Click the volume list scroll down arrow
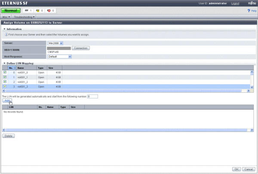Viewport: 258px width, 174px height. (252, 87)
